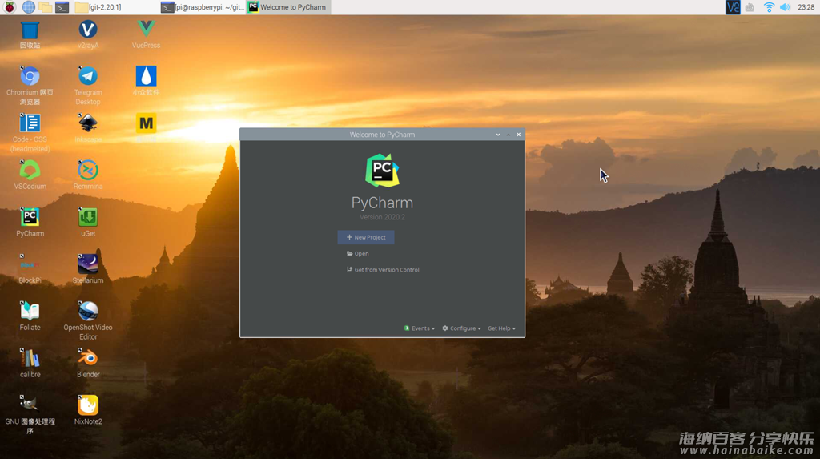Click the VNC tray icon
820x459 pixels.
[733, 7]
